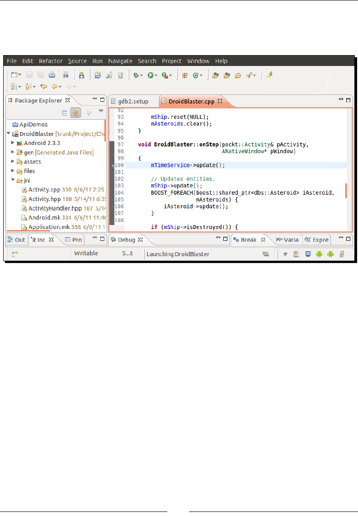
Task: Expand the Android 2.3.3 library node
Action: click(x=13, y=143)
